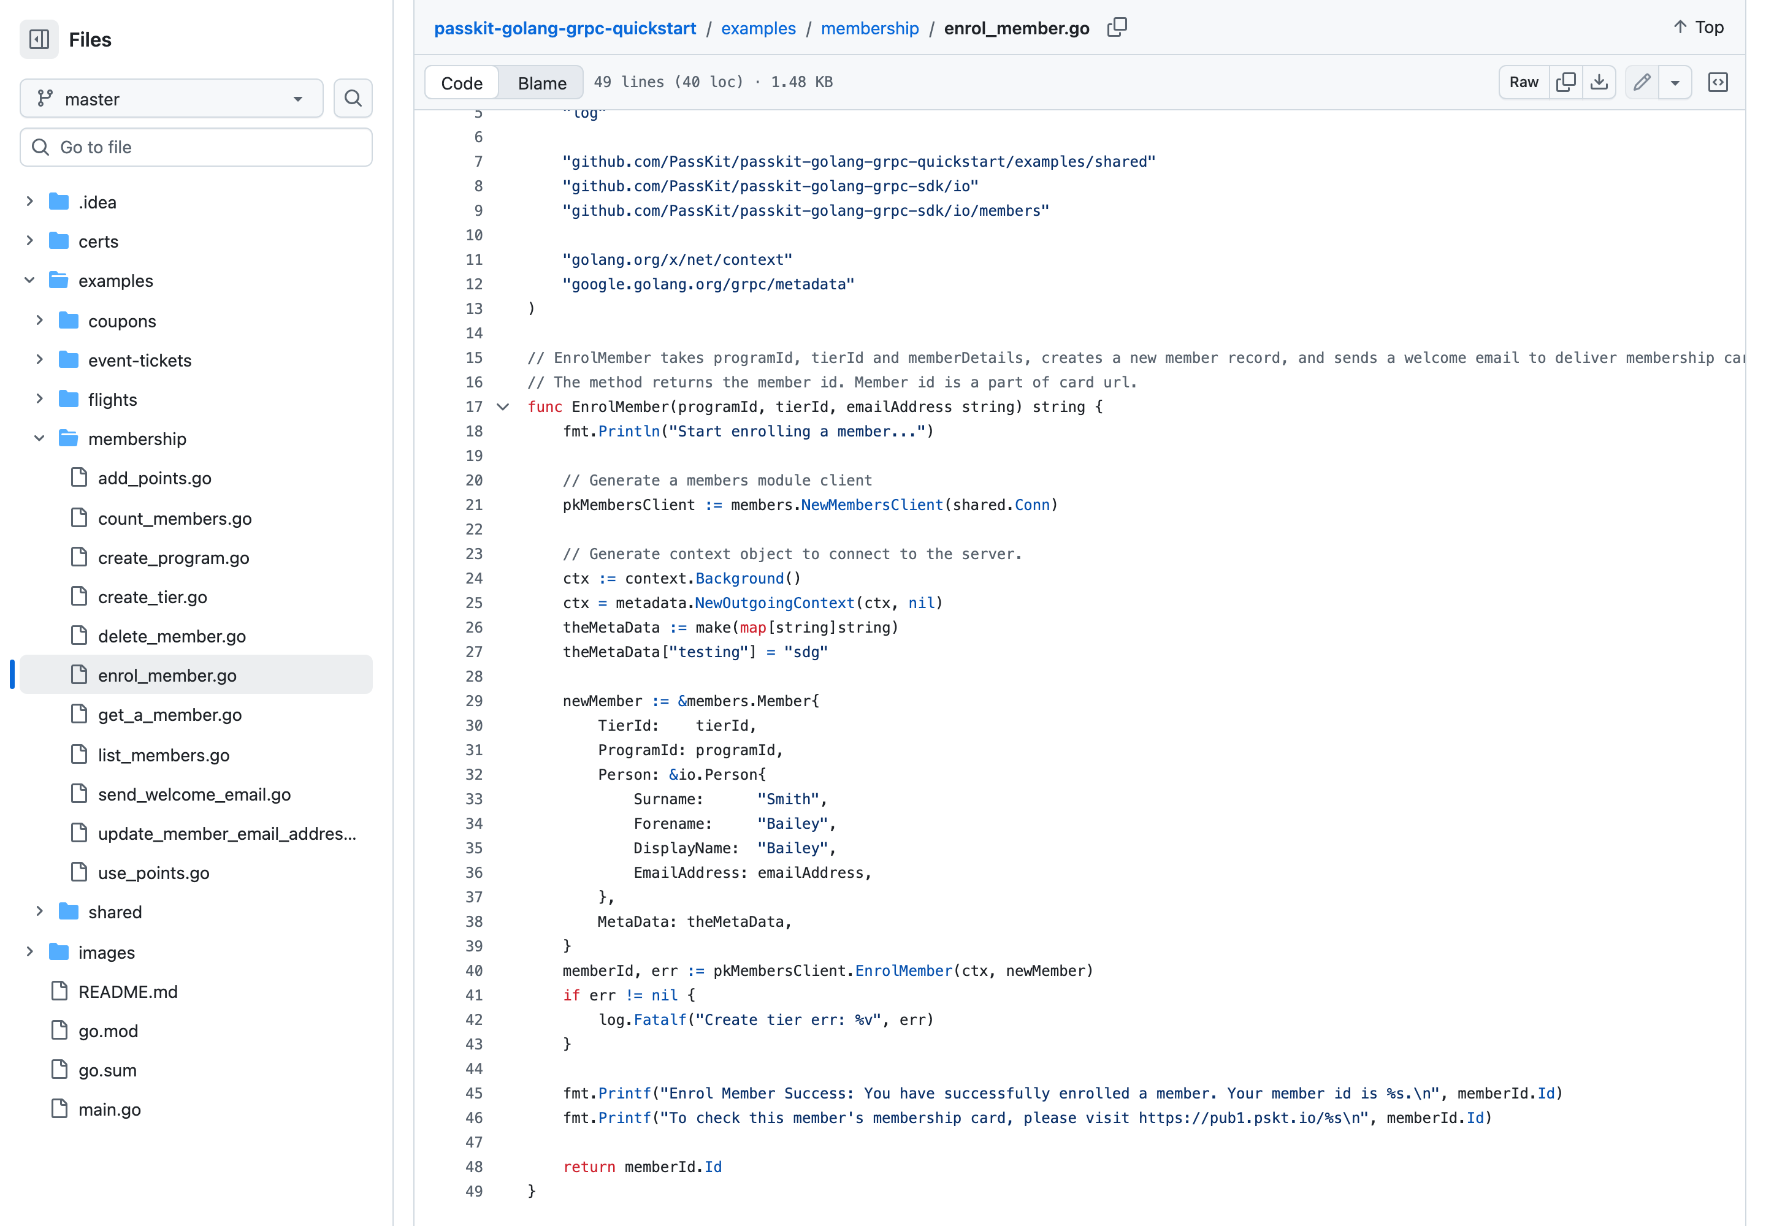The height and width of the screenshot is (1226, 1766).
Task: Copy file path icon next to enrol_member.go
Action: click(1117, 28)
